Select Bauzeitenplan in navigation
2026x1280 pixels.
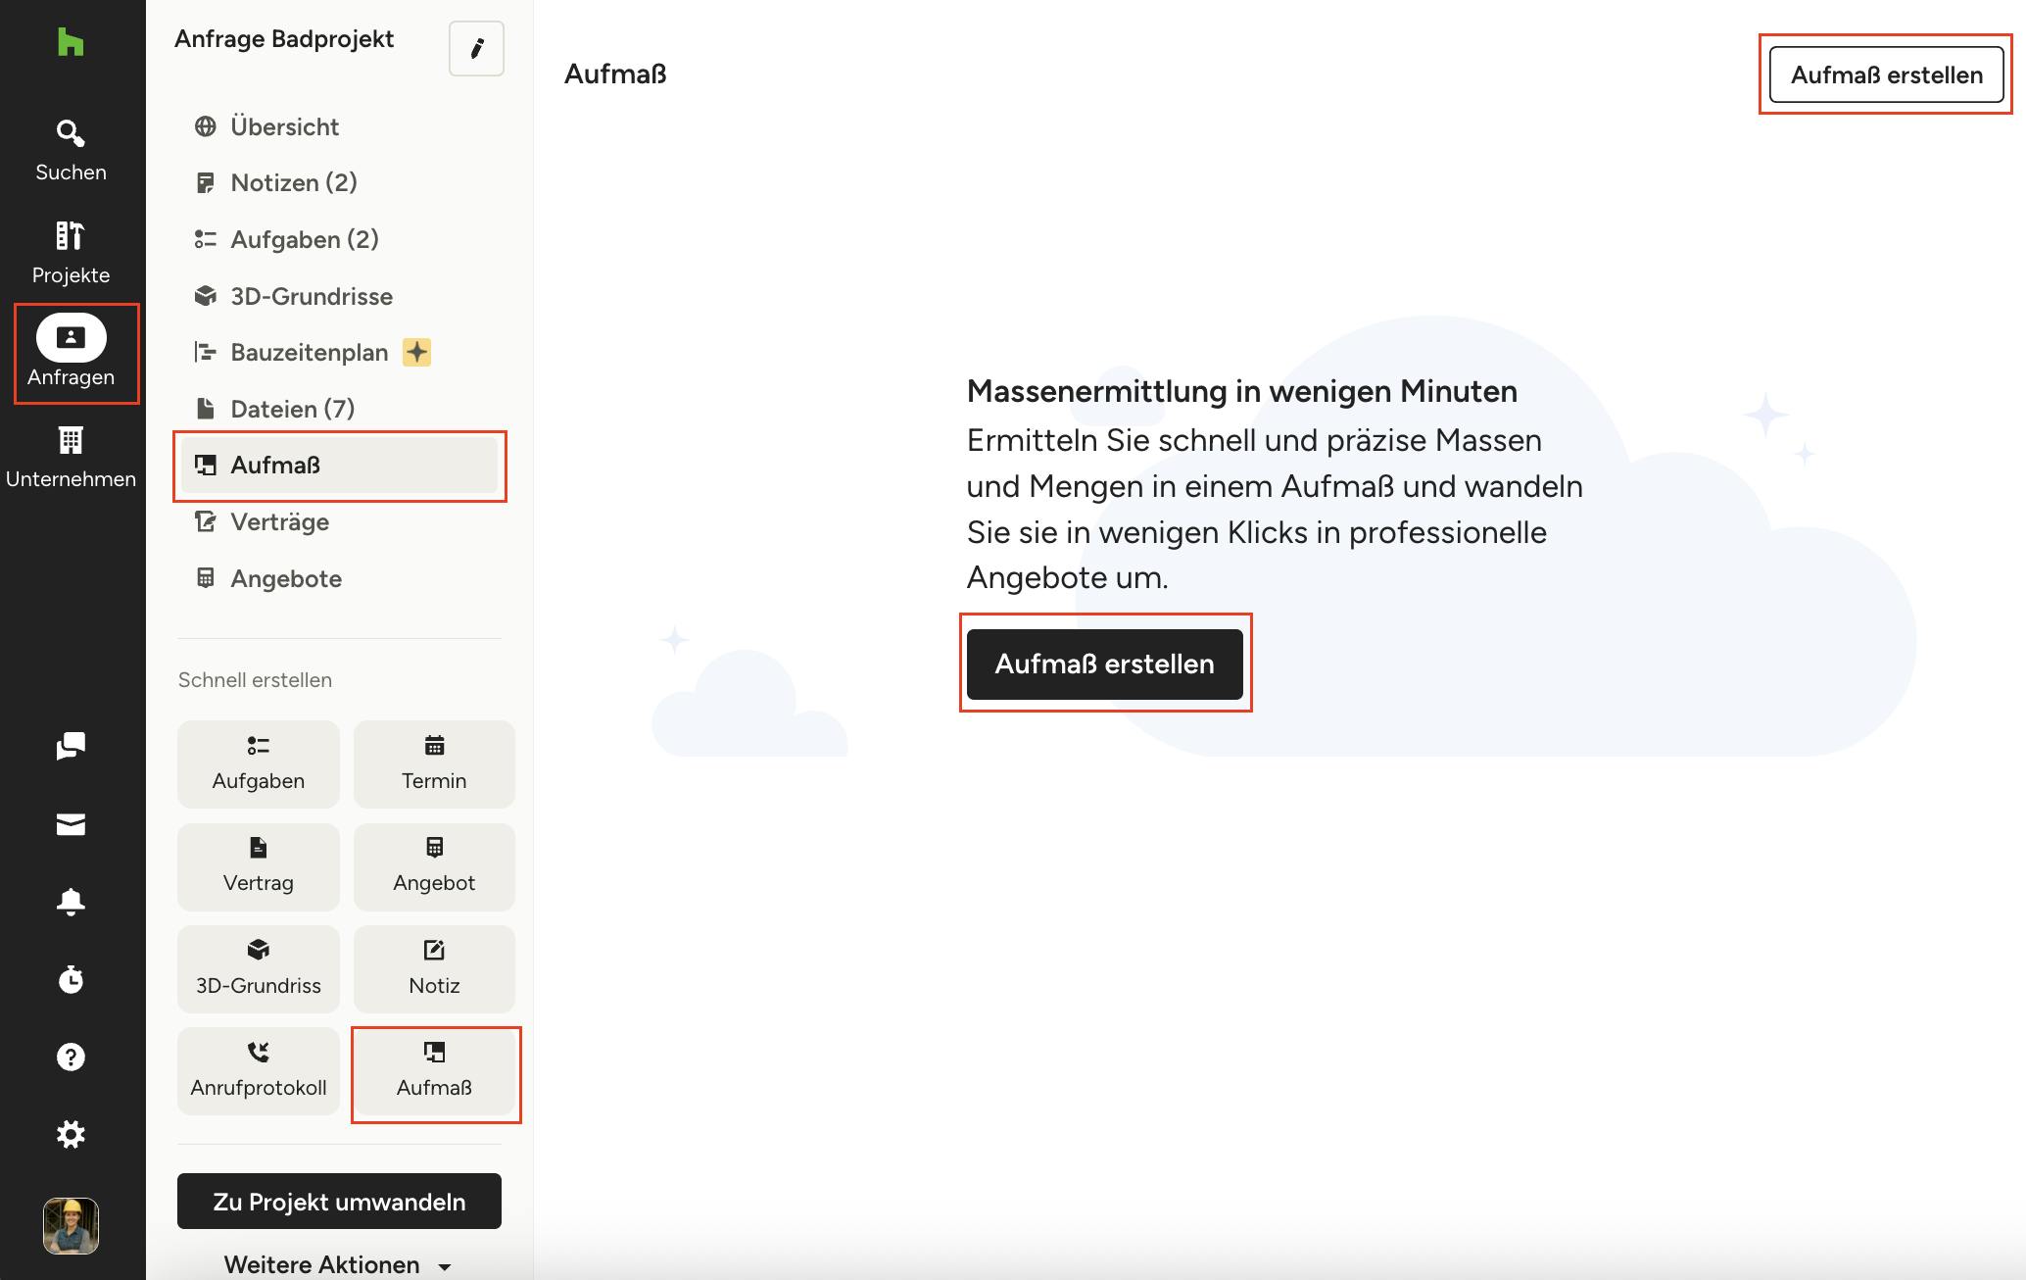pos(309,353)
